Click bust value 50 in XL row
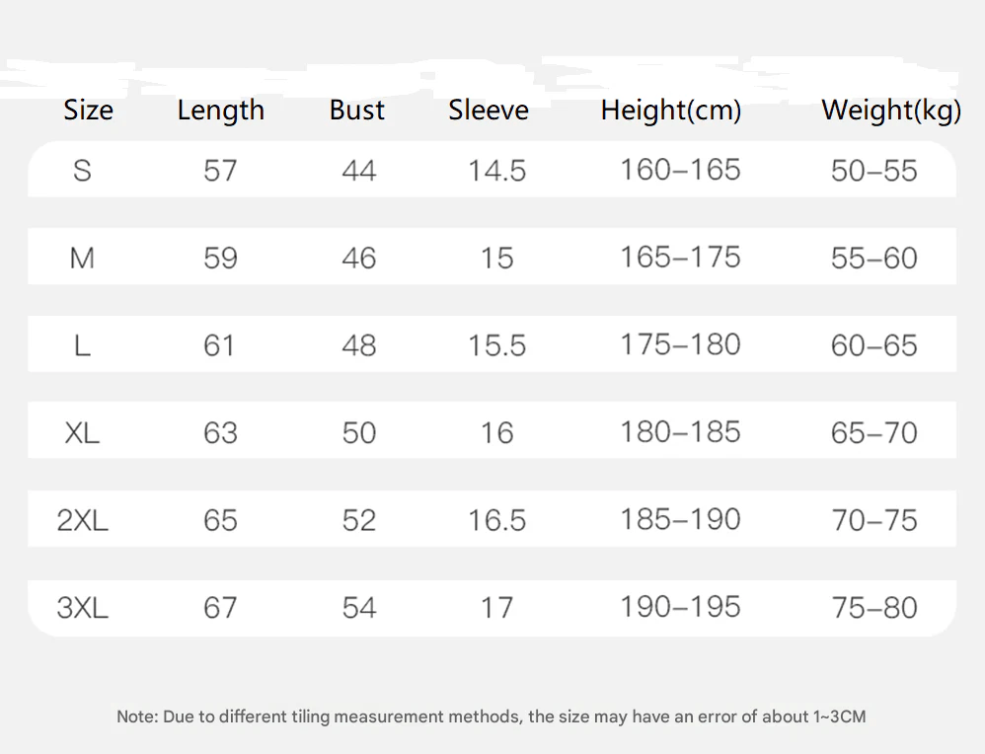Screen dimensions: 985x754 358,432
